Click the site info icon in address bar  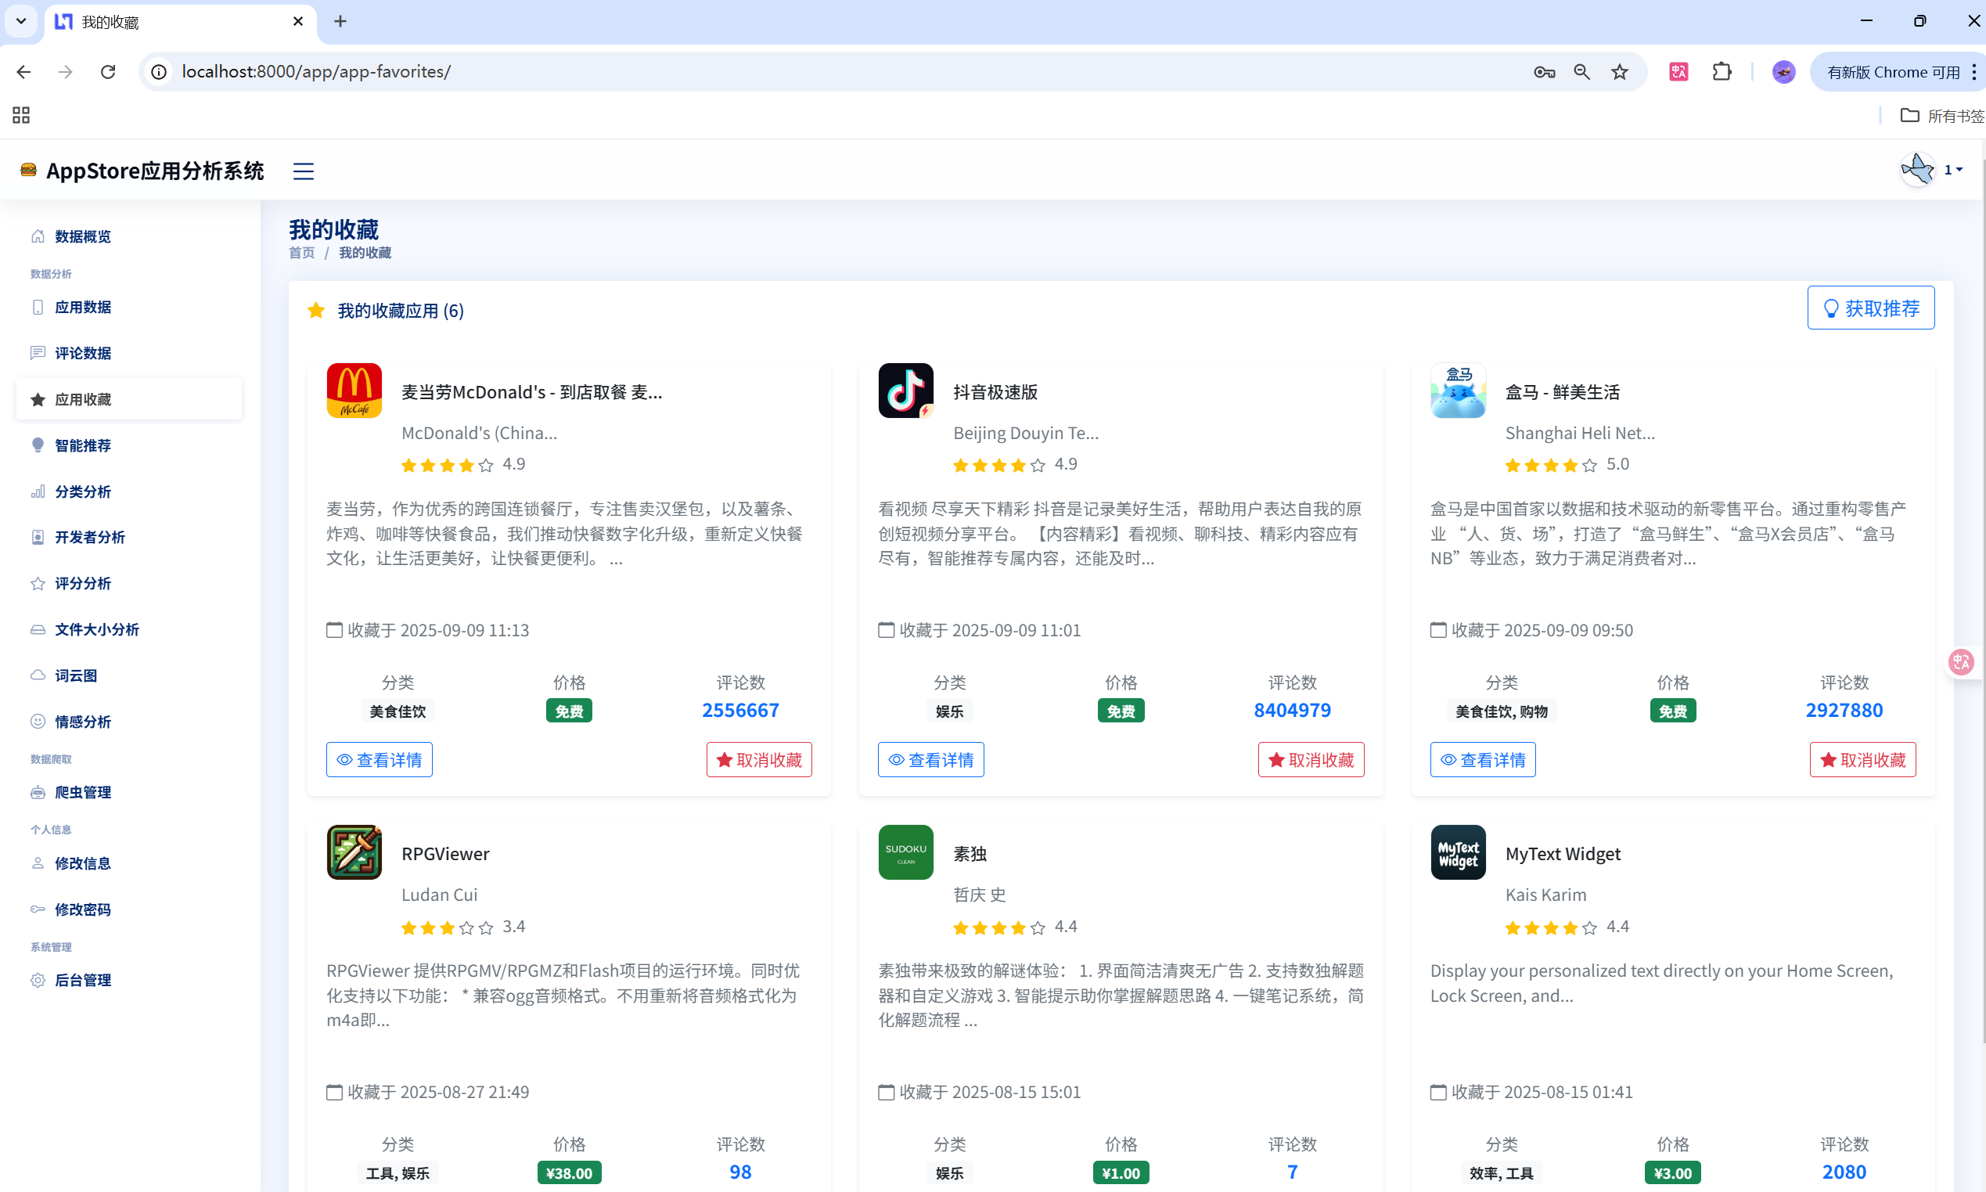(x=159, y=71)
